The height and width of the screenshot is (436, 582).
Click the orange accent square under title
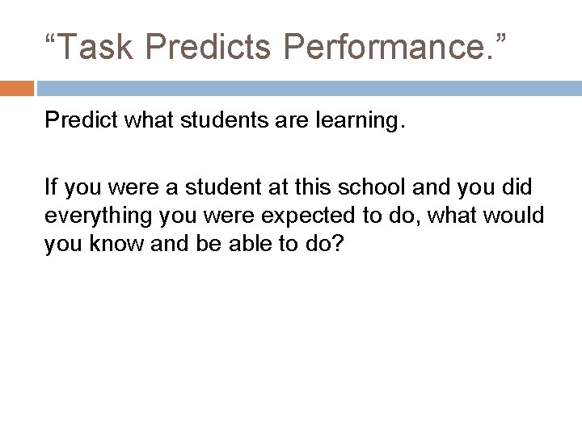[16, 87]
